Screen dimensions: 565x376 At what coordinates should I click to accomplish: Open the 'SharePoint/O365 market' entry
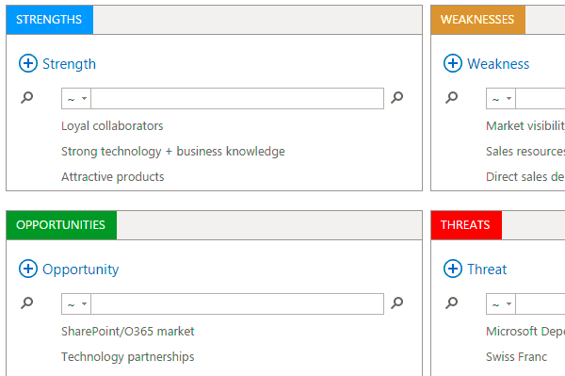point(127,332)
